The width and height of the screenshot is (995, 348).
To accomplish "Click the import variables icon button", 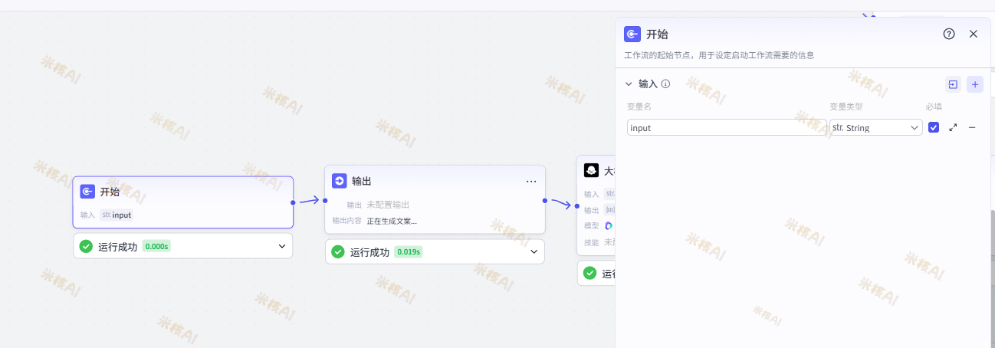I will [x=952, y=84].
